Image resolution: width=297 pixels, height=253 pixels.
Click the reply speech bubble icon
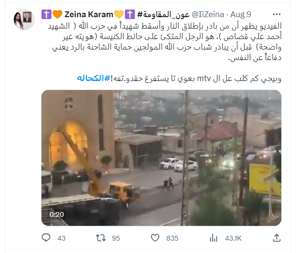(x=46, y=238)
